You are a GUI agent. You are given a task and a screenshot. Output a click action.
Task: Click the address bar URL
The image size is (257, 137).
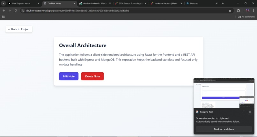(78, 11)
